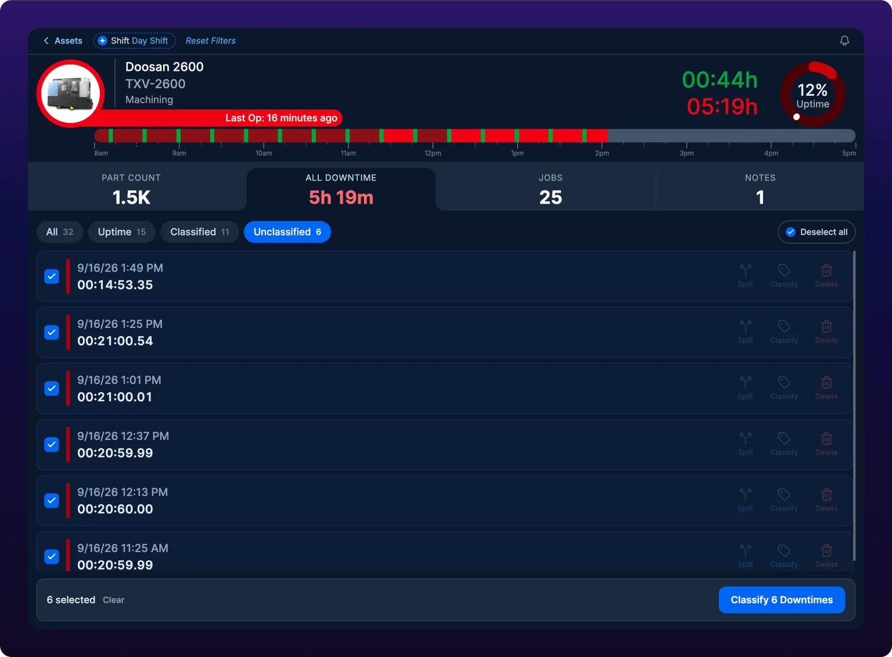Click the Last Op 16 minutes ago banner
This screenshot has width=892, height=657.
point(281,118)
